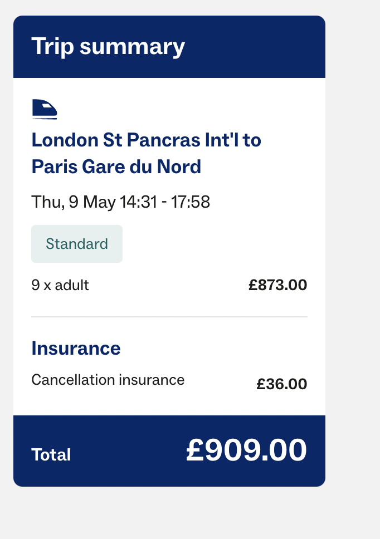Click the train icon above the route
Image resolution: width=380 pixels, height=539 pixels.
coord(45,109)
